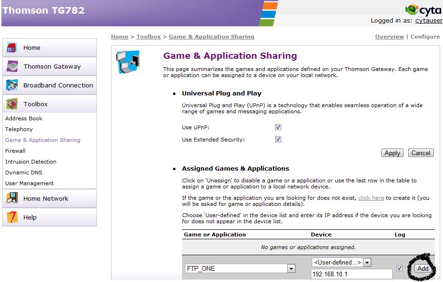The height and width of the screenshot is (282, 443).
Task: Click the Configure view label
Action: 425,37
